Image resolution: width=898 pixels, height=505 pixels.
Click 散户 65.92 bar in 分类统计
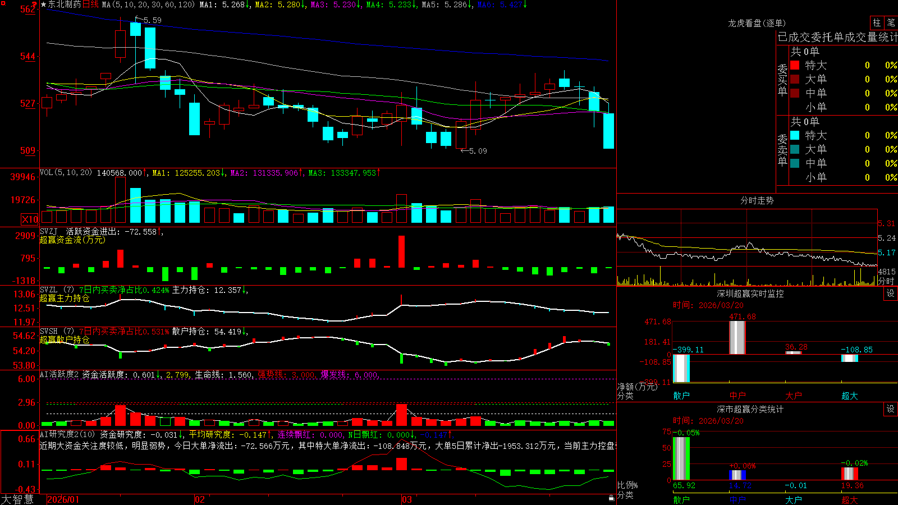pyautogui.click(x=681, y=458)
